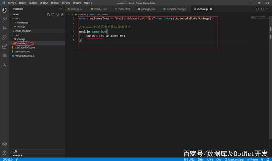Refresh the DEMO explorer tree
Viewport: 272px width, 161px height.
tap(57, 14)
